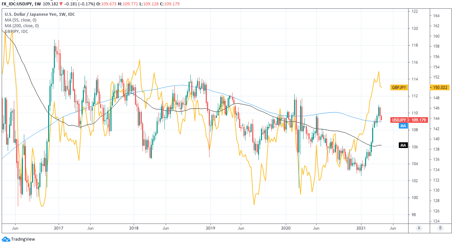This screenshot has width=453, height=243.
Task: Click the 109.179 USDJPY price tag
Action: (418, 120)
